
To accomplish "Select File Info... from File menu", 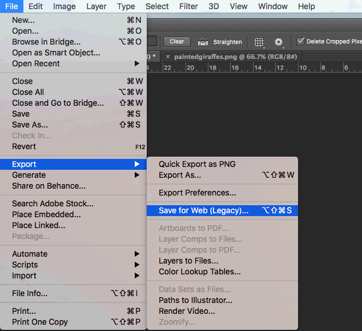I will [30, 293].
